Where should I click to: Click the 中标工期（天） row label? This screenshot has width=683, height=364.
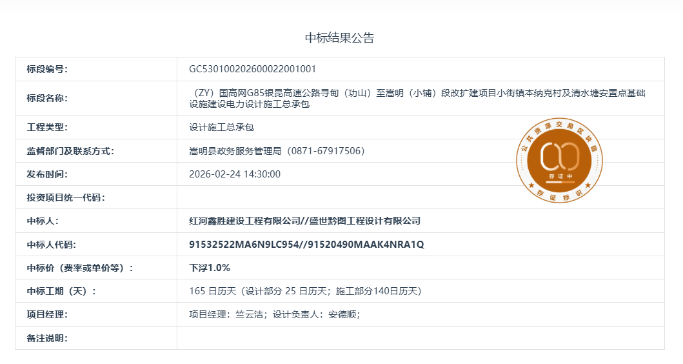(x=61, y=291)
